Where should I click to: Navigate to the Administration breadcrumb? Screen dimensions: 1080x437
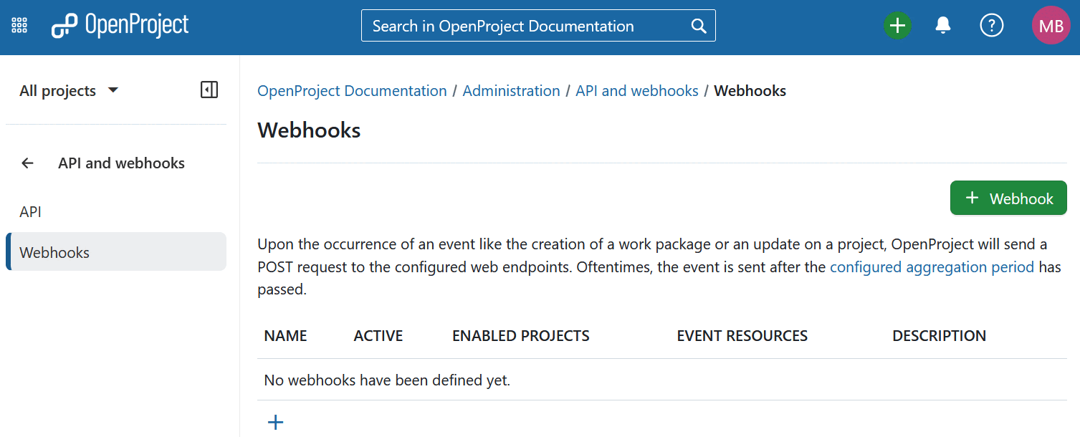coord(511,90)
